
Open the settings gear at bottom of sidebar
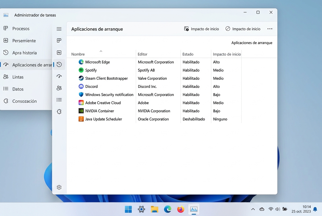(x=59, y=187)
